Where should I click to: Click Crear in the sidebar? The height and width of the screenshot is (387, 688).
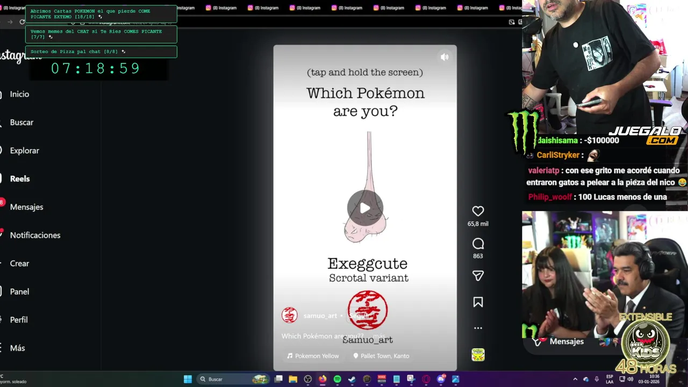click(19, 263)
